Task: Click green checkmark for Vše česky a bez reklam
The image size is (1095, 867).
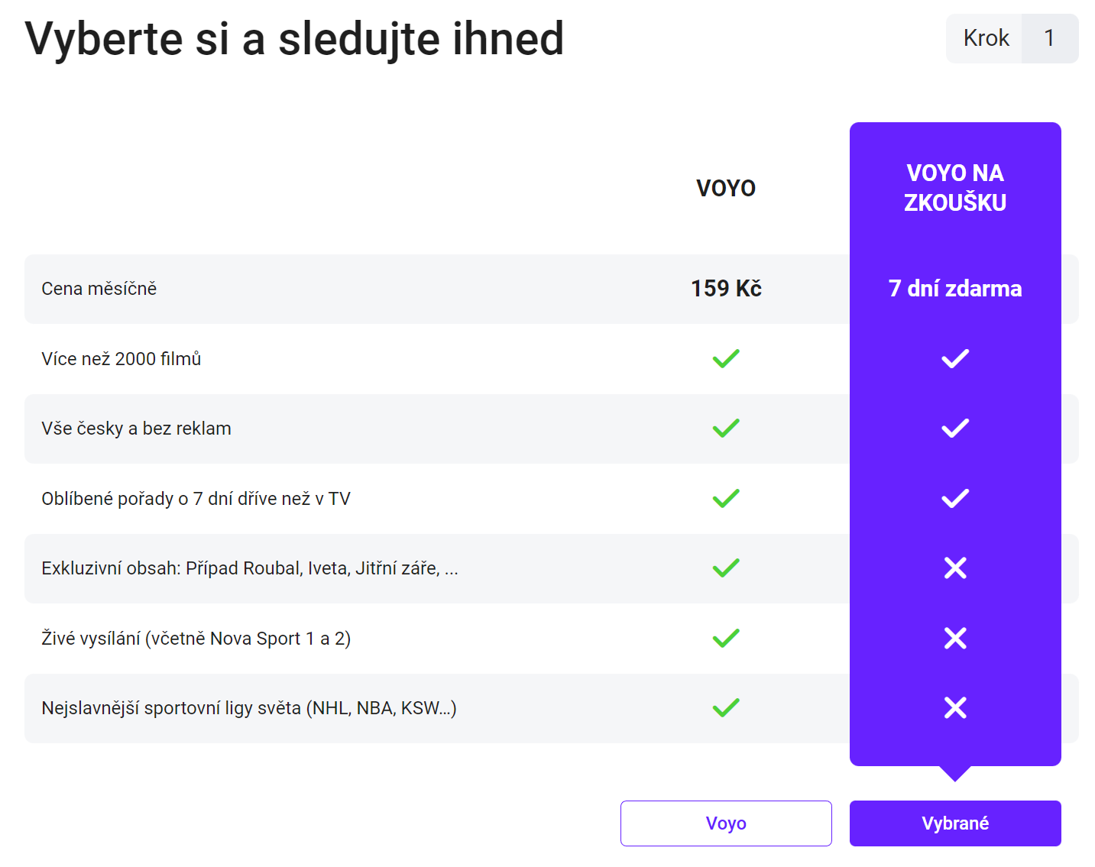Action: 725,428
